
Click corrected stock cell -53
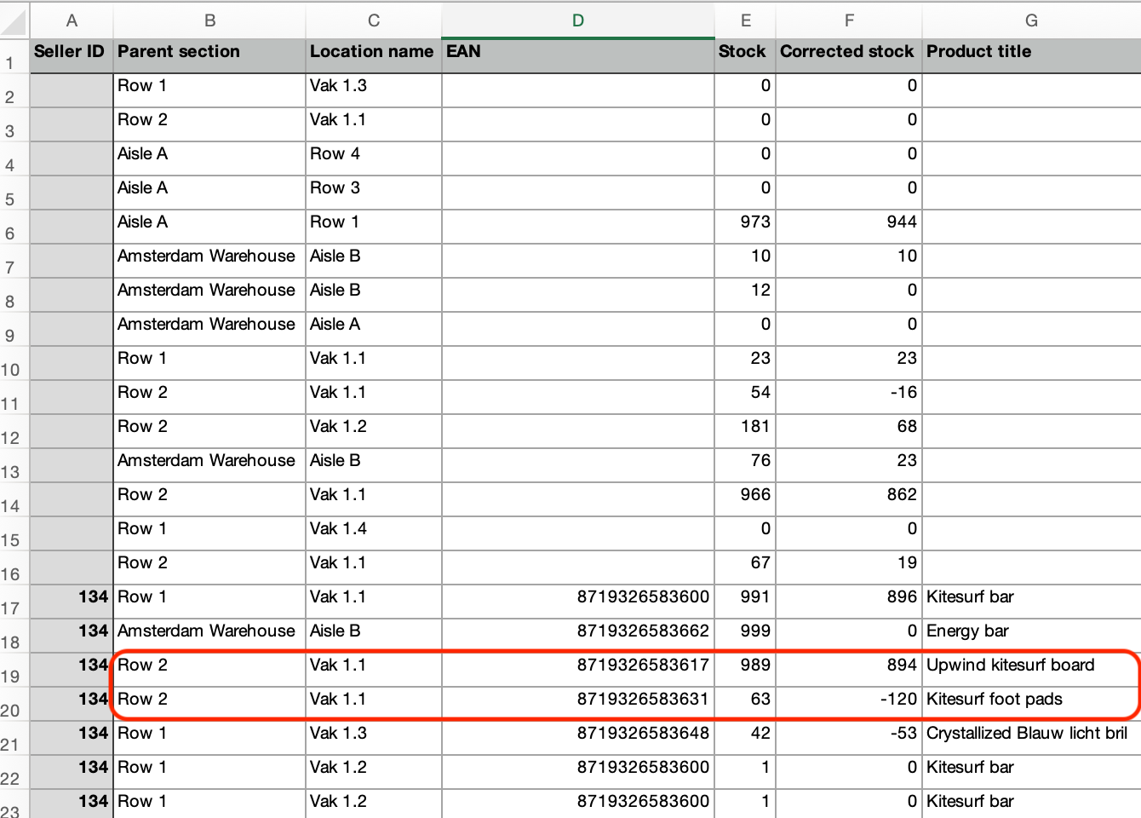[x=849, y=738]
